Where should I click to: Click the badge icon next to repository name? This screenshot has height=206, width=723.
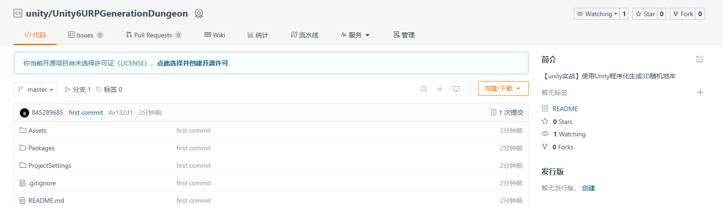(199, 13)
